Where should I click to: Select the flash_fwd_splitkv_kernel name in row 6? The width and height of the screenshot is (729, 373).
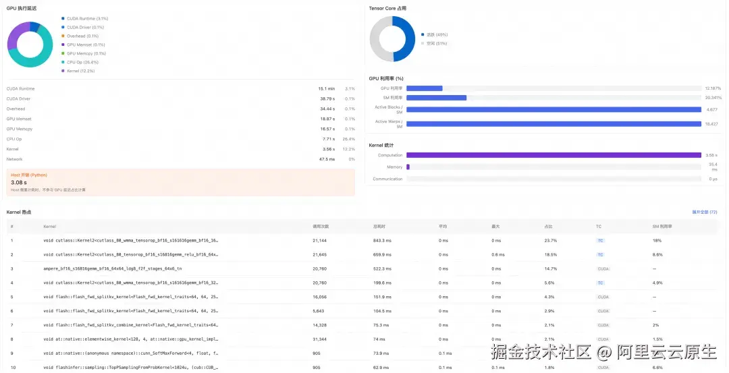pos(131,311)
